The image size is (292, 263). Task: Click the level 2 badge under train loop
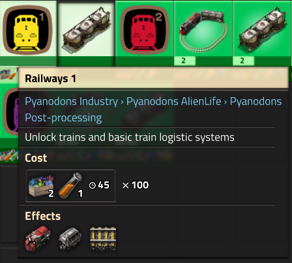[x=185, y=61]
